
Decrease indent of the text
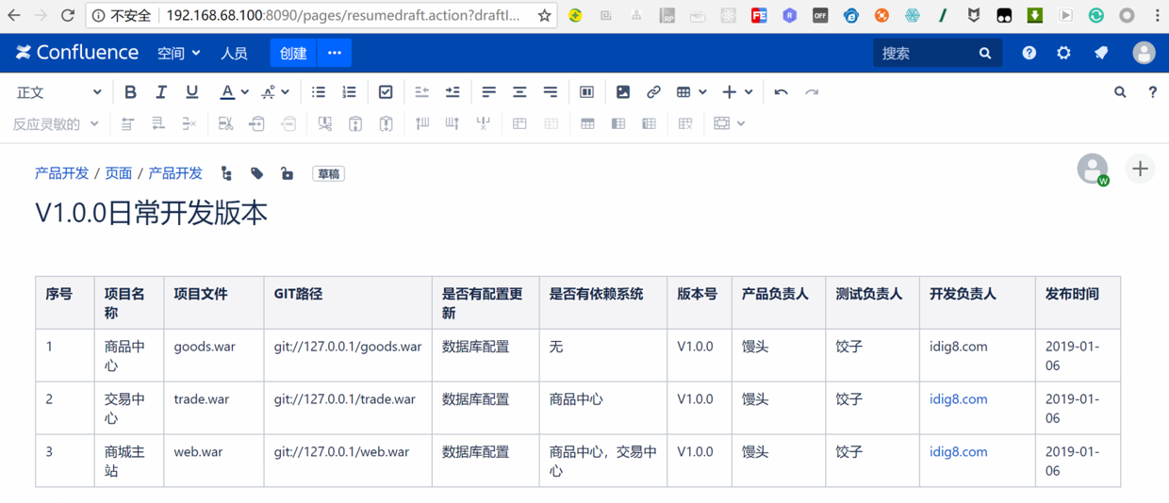[x=421, y=92]
